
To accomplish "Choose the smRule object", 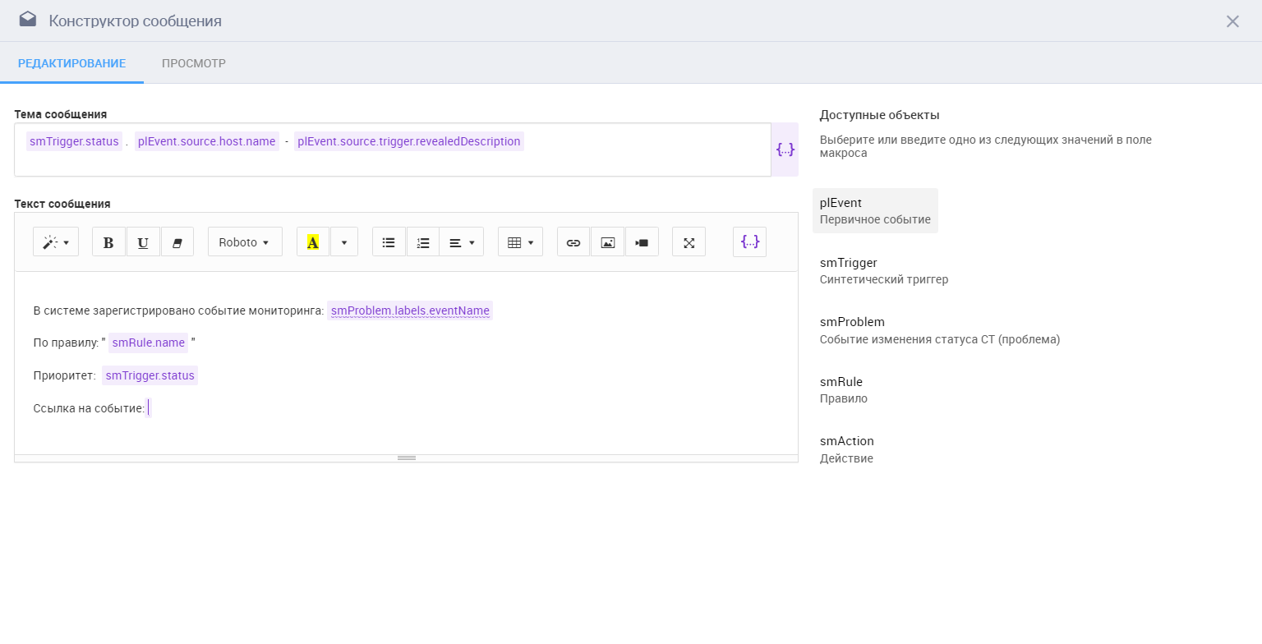I will coord(844,389).
